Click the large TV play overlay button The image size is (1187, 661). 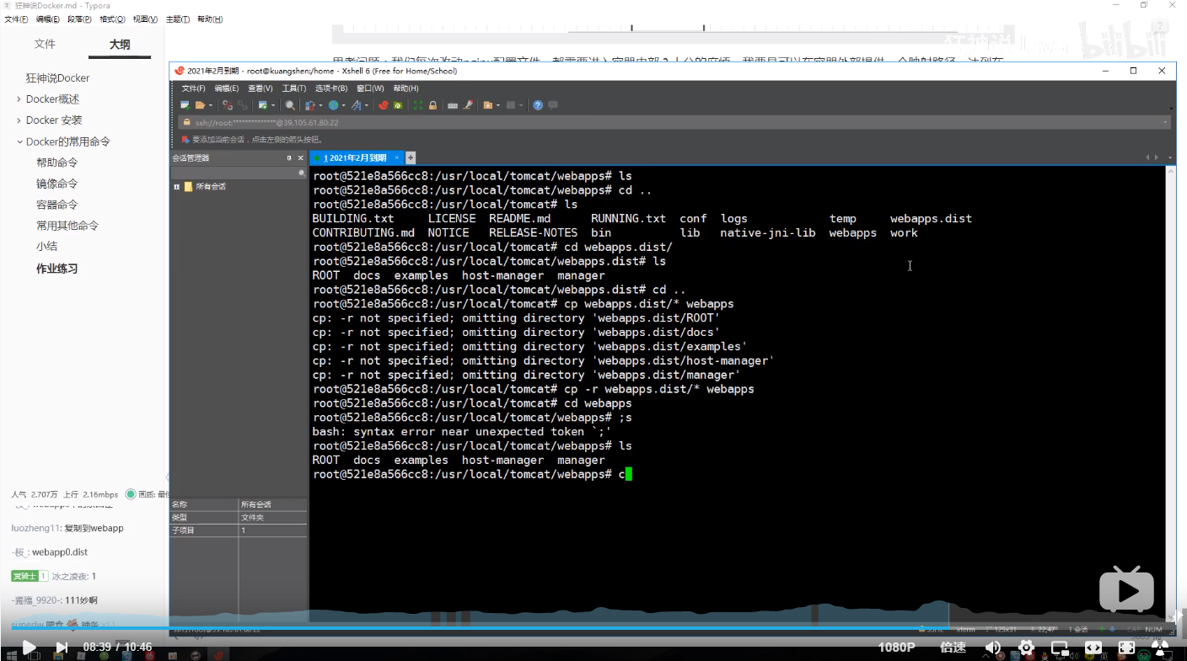pos(1126,589)
